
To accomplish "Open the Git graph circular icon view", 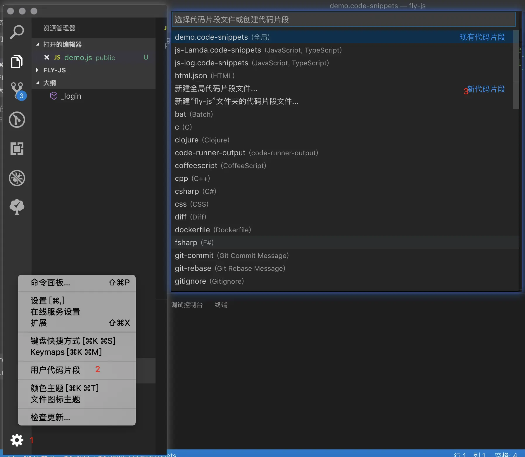I will [17, 120].
